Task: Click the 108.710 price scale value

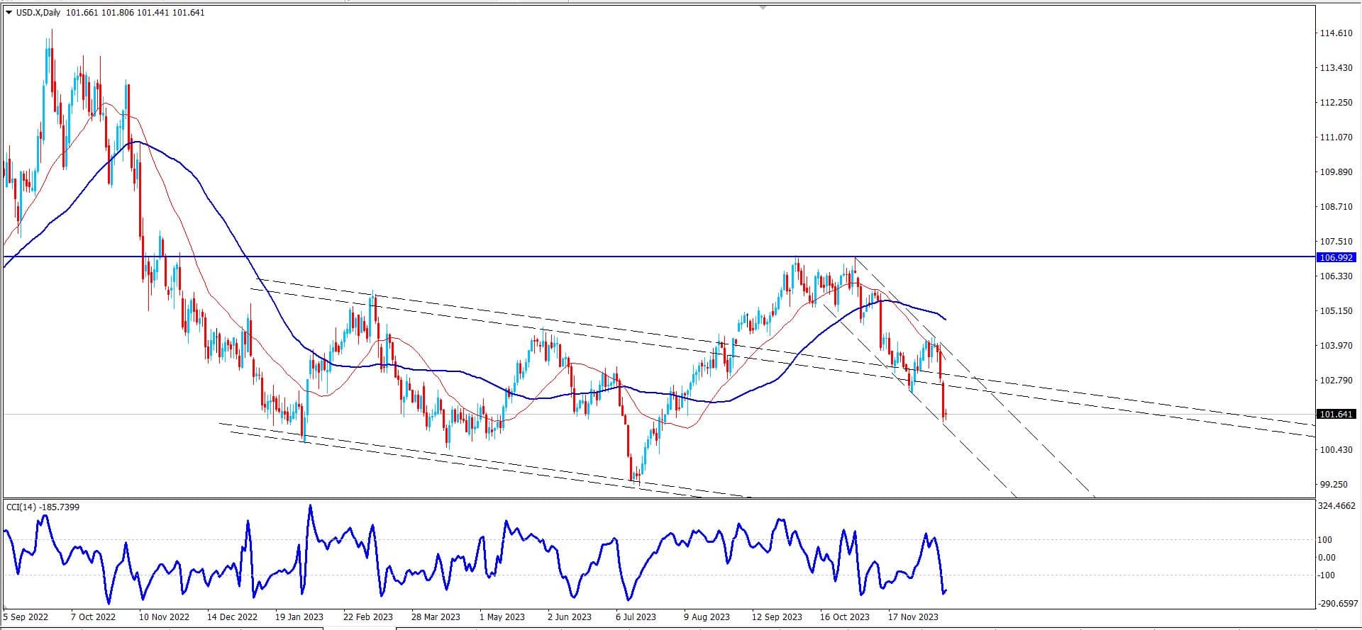Action: point(1336,207)
